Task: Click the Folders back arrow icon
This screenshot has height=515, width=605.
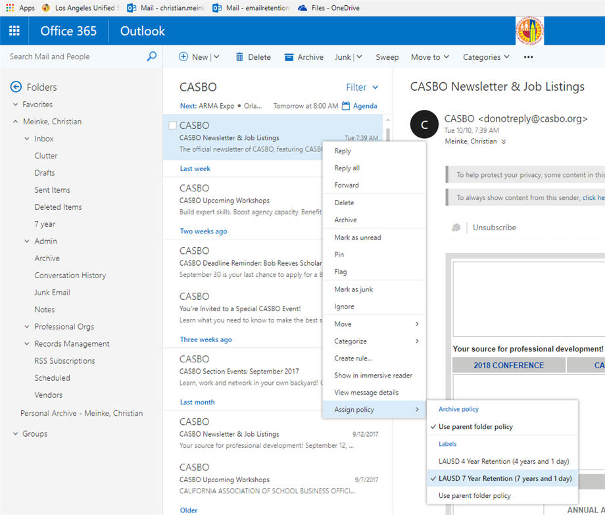Action: tap(16, 87)
